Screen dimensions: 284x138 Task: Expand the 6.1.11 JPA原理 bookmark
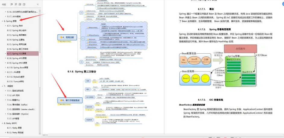pyautogui.click(x=5, y=72)
